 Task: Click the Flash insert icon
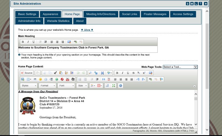62,79
